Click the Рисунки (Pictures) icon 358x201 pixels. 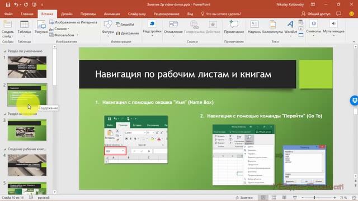pos(41,25)
